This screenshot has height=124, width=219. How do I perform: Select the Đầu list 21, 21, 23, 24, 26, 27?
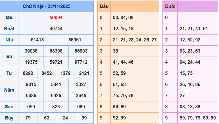(x=135, y=40)
